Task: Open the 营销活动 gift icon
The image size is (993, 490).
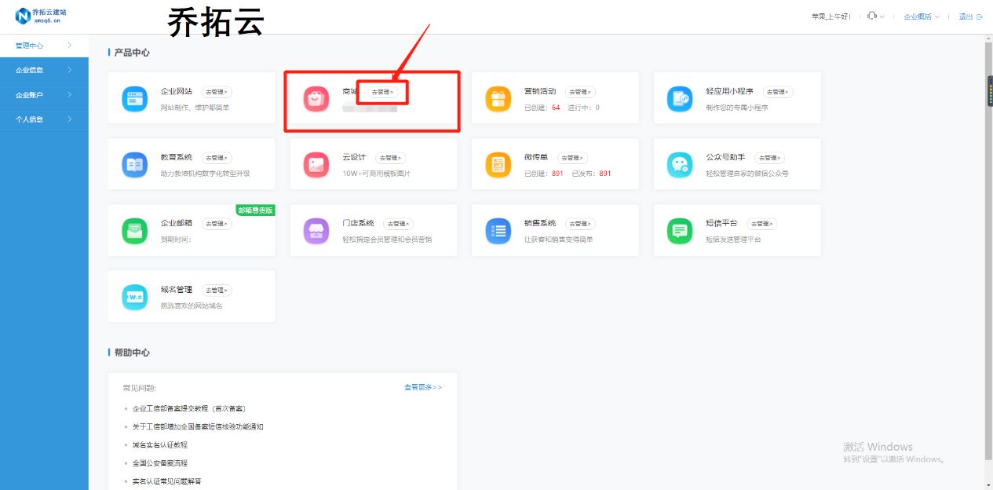Action: [498, 98]
